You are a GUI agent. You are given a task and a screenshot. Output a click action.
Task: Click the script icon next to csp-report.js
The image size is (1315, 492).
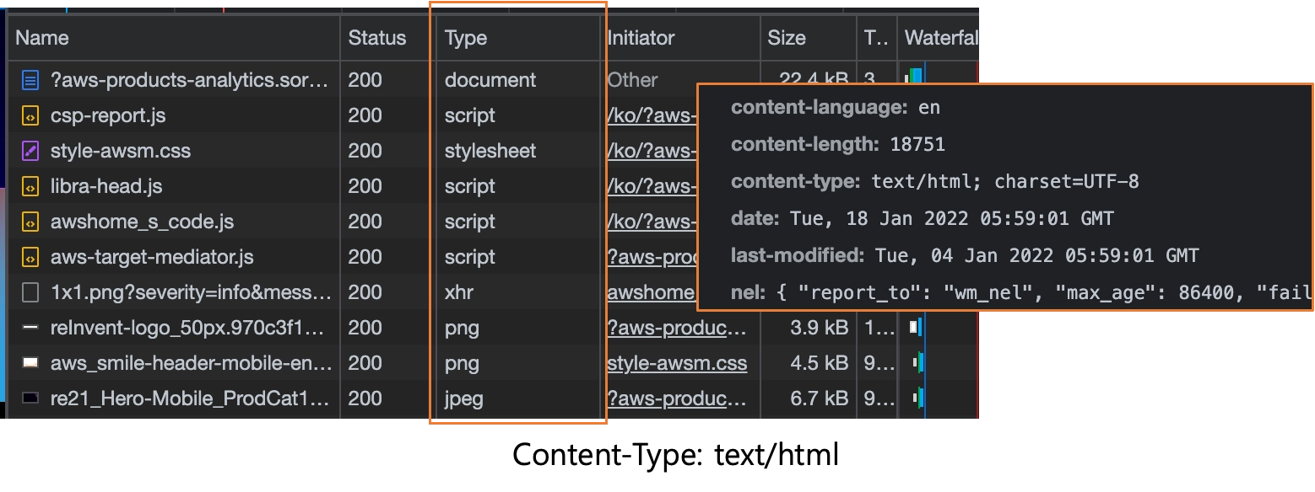[x=30, y=115]
